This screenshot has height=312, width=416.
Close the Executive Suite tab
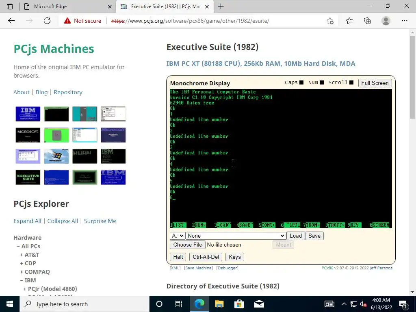207,6
